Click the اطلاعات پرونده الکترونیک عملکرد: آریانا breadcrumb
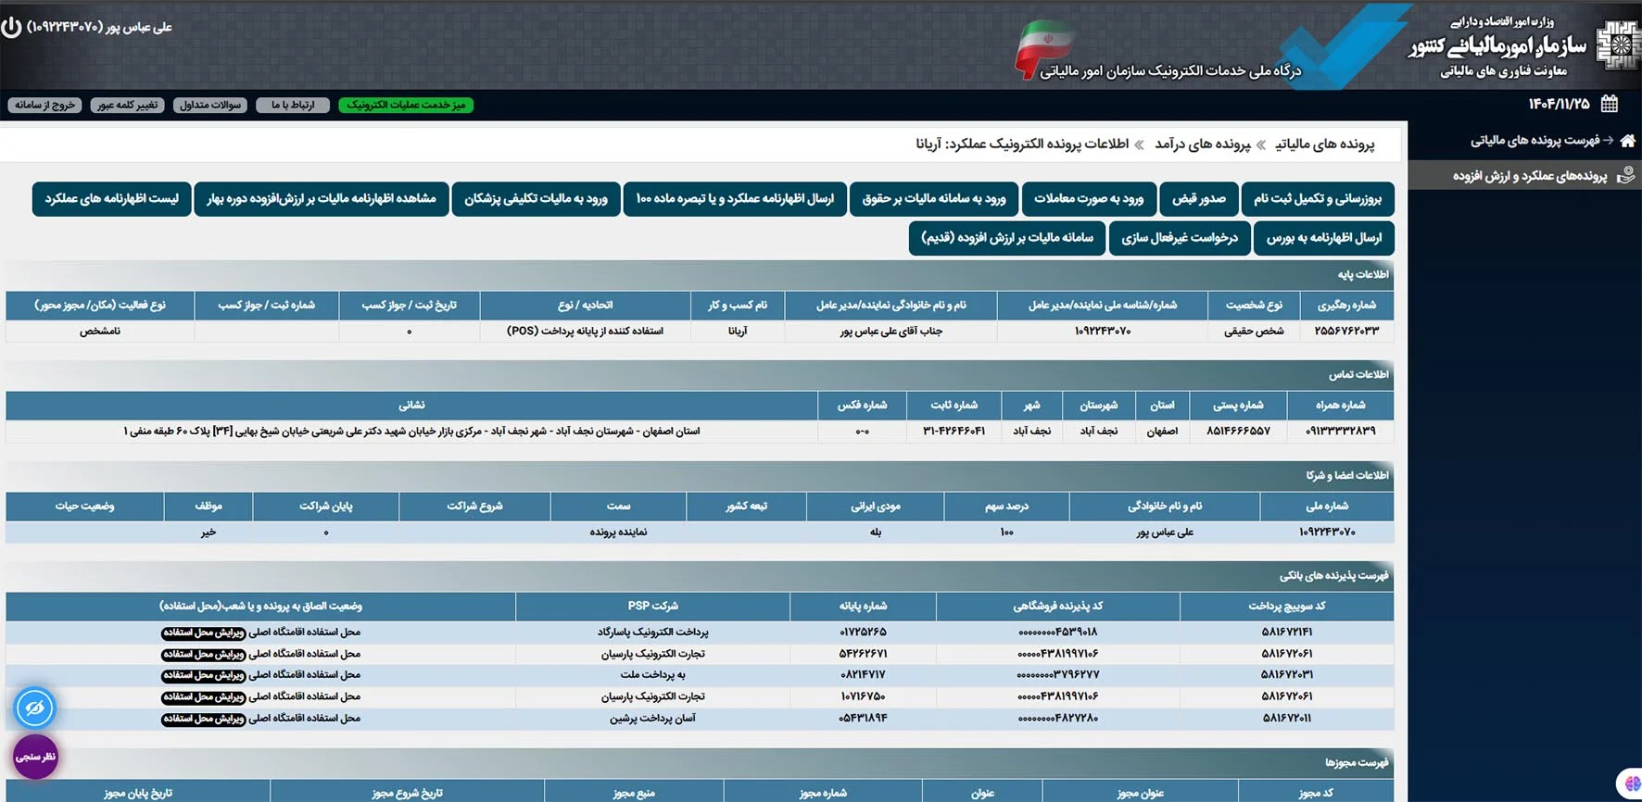The image size is (1642, 802). 1022,144
